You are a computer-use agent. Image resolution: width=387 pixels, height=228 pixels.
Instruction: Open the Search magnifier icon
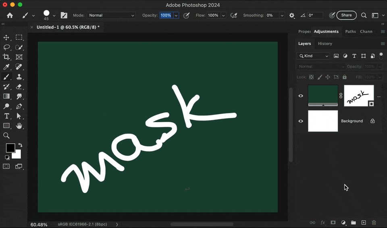coord(364,15)
